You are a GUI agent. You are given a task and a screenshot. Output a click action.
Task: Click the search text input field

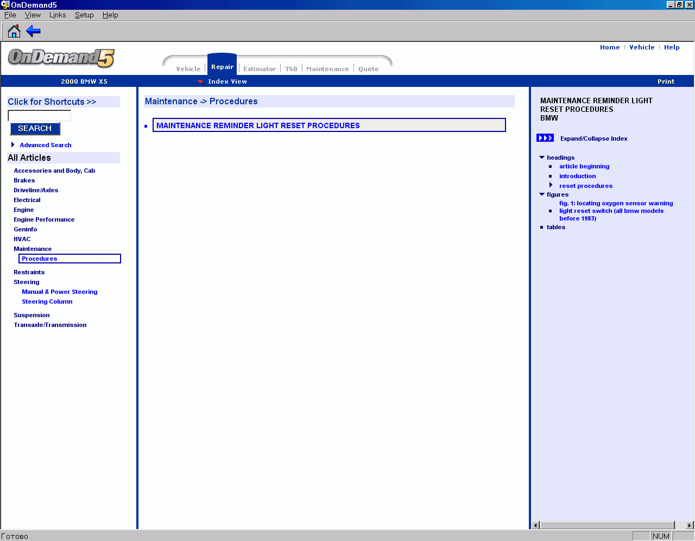point(39,116)
